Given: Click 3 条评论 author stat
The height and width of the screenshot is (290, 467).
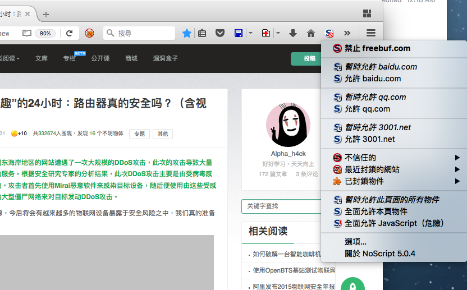Looking at the screenshot, I should click(307, 174).
